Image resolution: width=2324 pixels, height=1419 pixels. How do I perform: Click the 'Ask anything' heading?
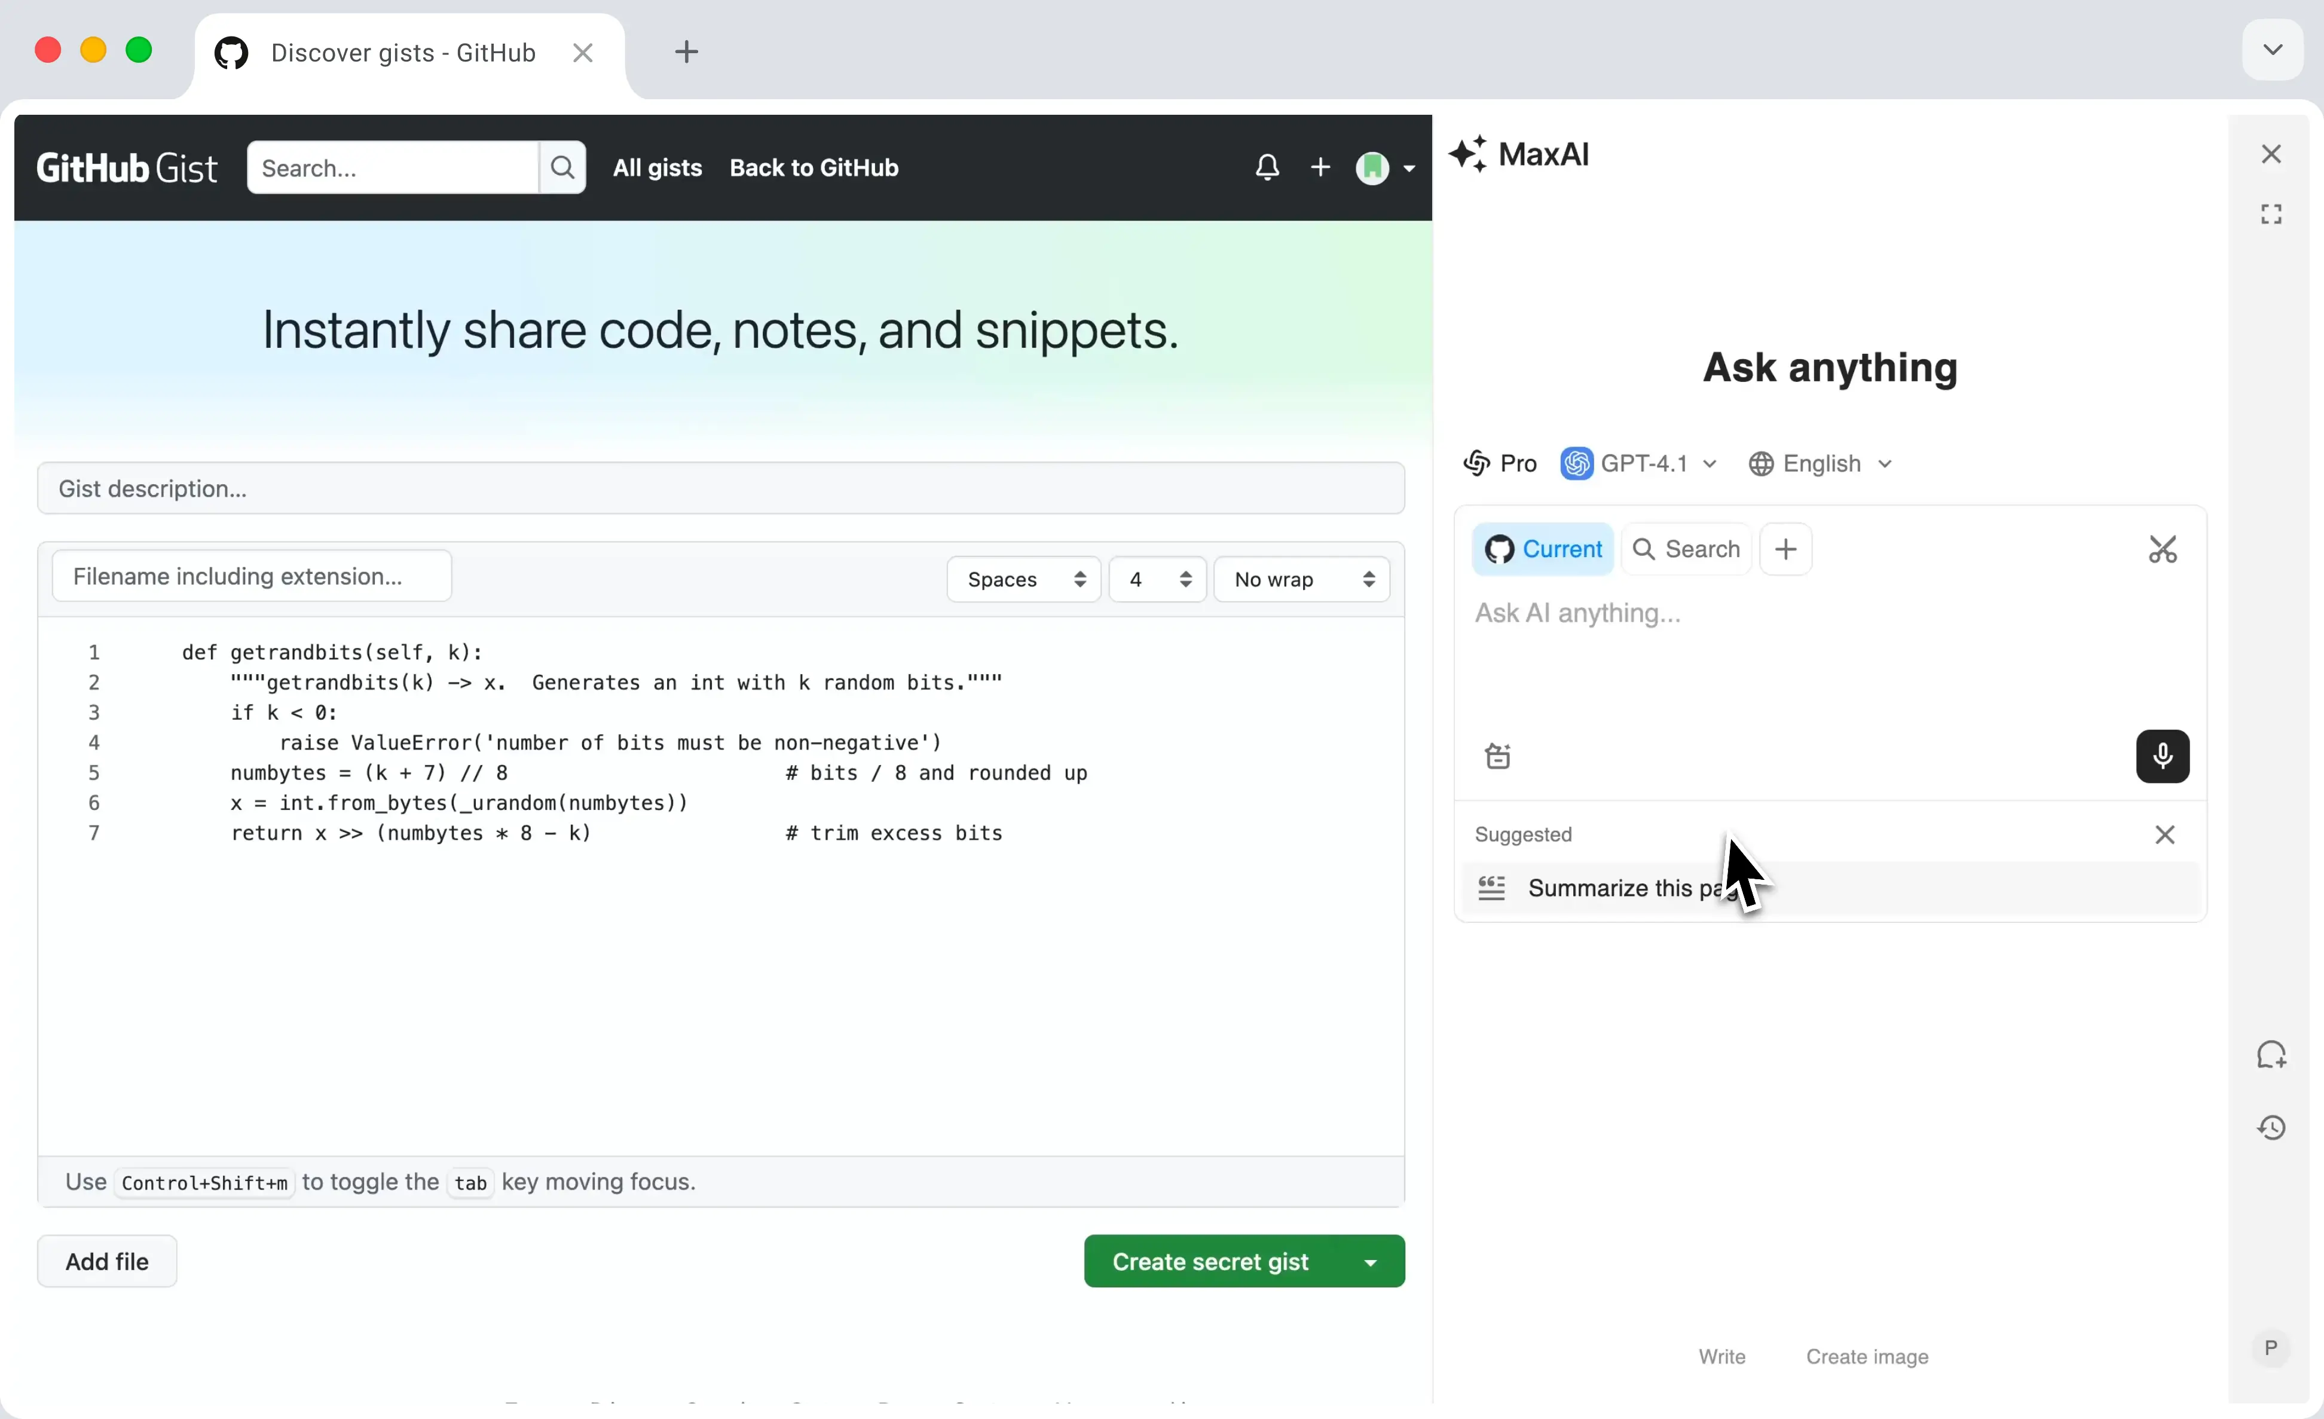[x=1830, y=368]
